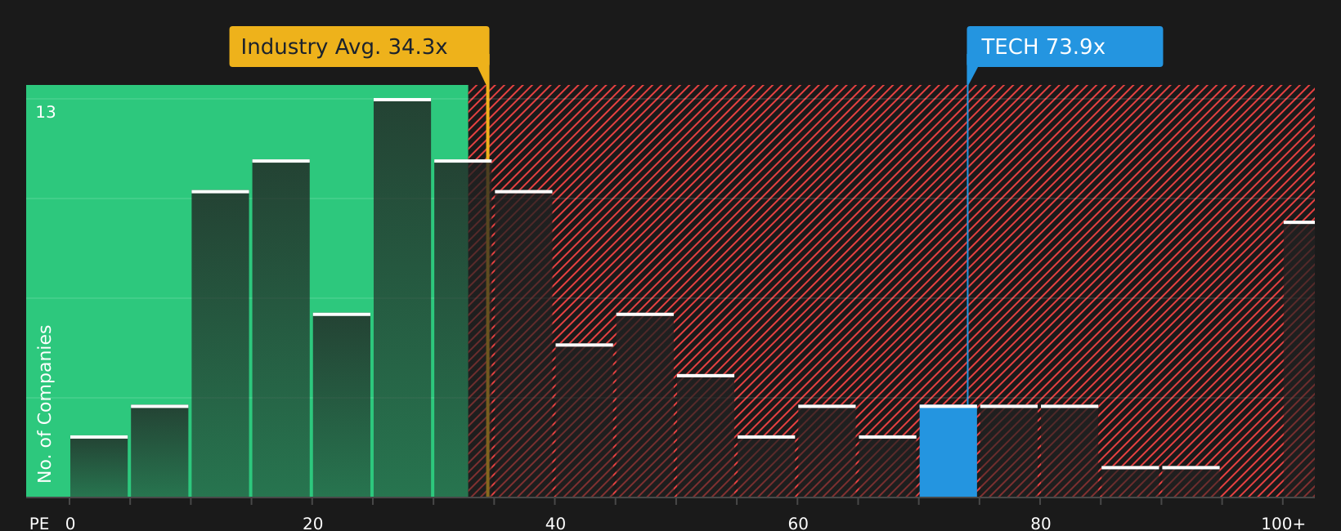Select the bar for PE 20-25

tap(342, 405)
